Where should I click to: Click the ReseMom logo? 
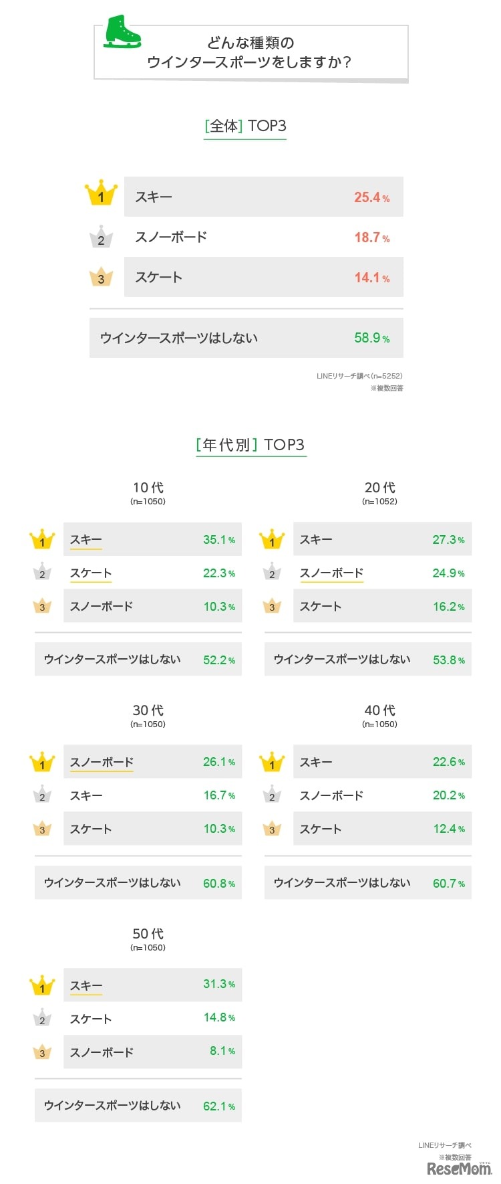(459, 1169)
